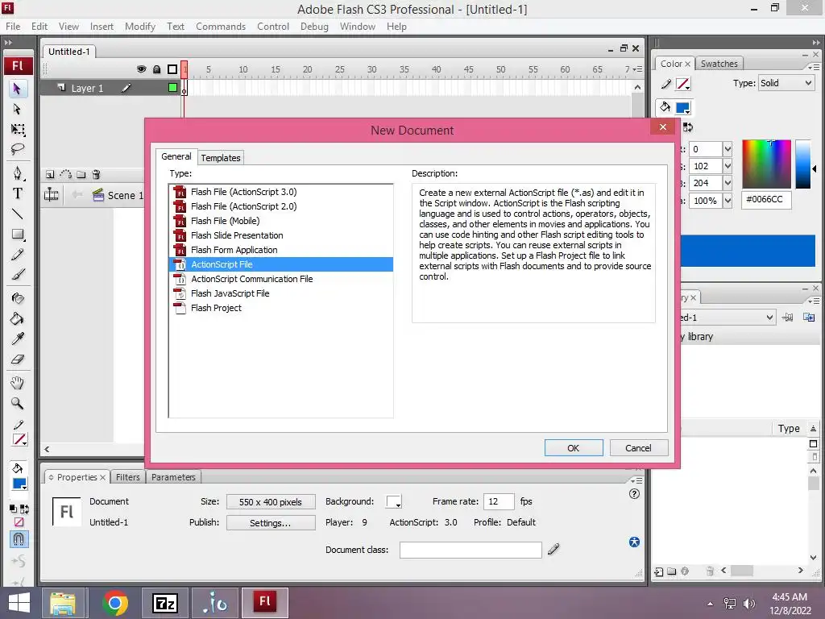825x619 pixels.
Task: Select the Zoom magnifier tool
Action: click(x=18, y=403)
